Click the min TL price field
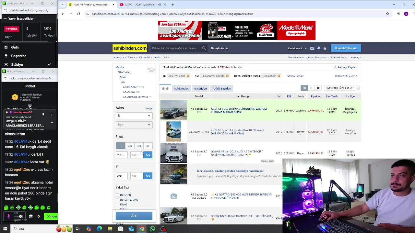The image size is (415, 233). point(122,155)
